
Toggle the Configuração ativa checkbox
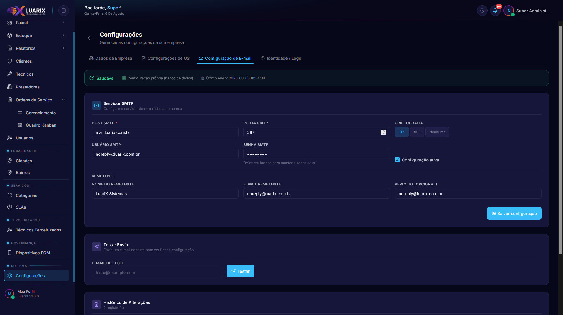coord(397,160)
